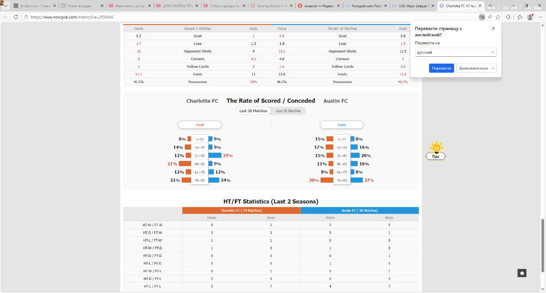
Task: Switch to Last 50 Matches
Action: pyautogui.click(x=288, y=111)
